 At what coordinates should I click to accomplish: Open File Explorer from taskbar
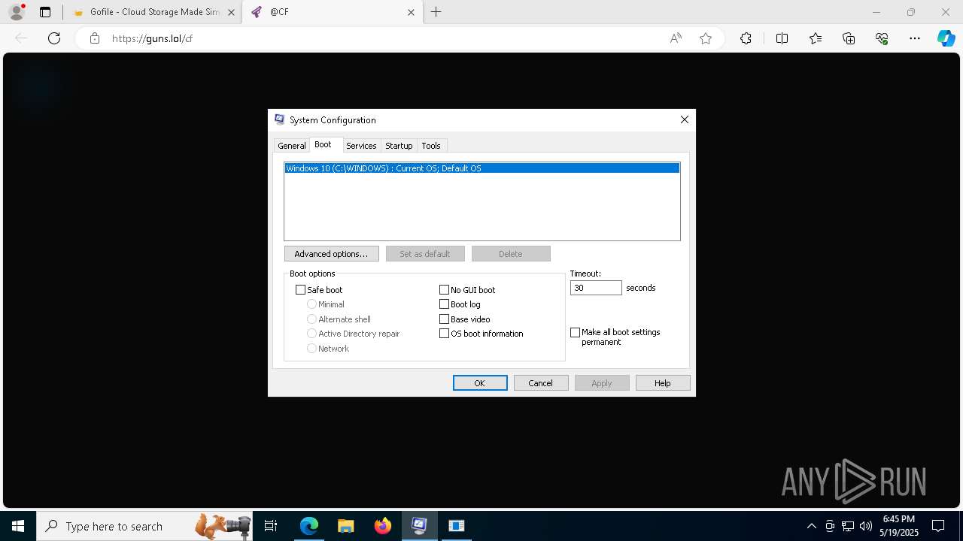coord(346,526)
